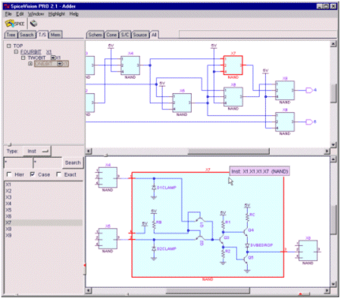Select the red X7 NAND block

pos(233,65)
